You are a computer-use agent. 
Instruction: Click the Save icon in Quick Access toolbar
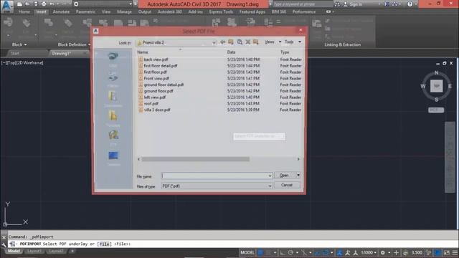click(35, 4)
